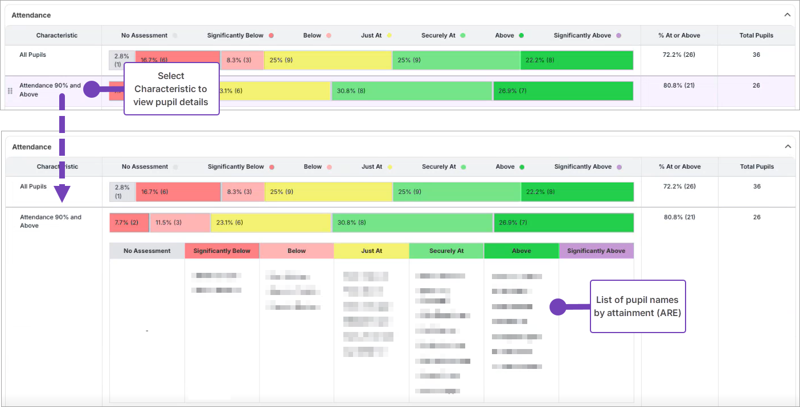Click the yellow dot next to Just At header
This screenshot has width=800, height=407.
[x=390, y=35]
